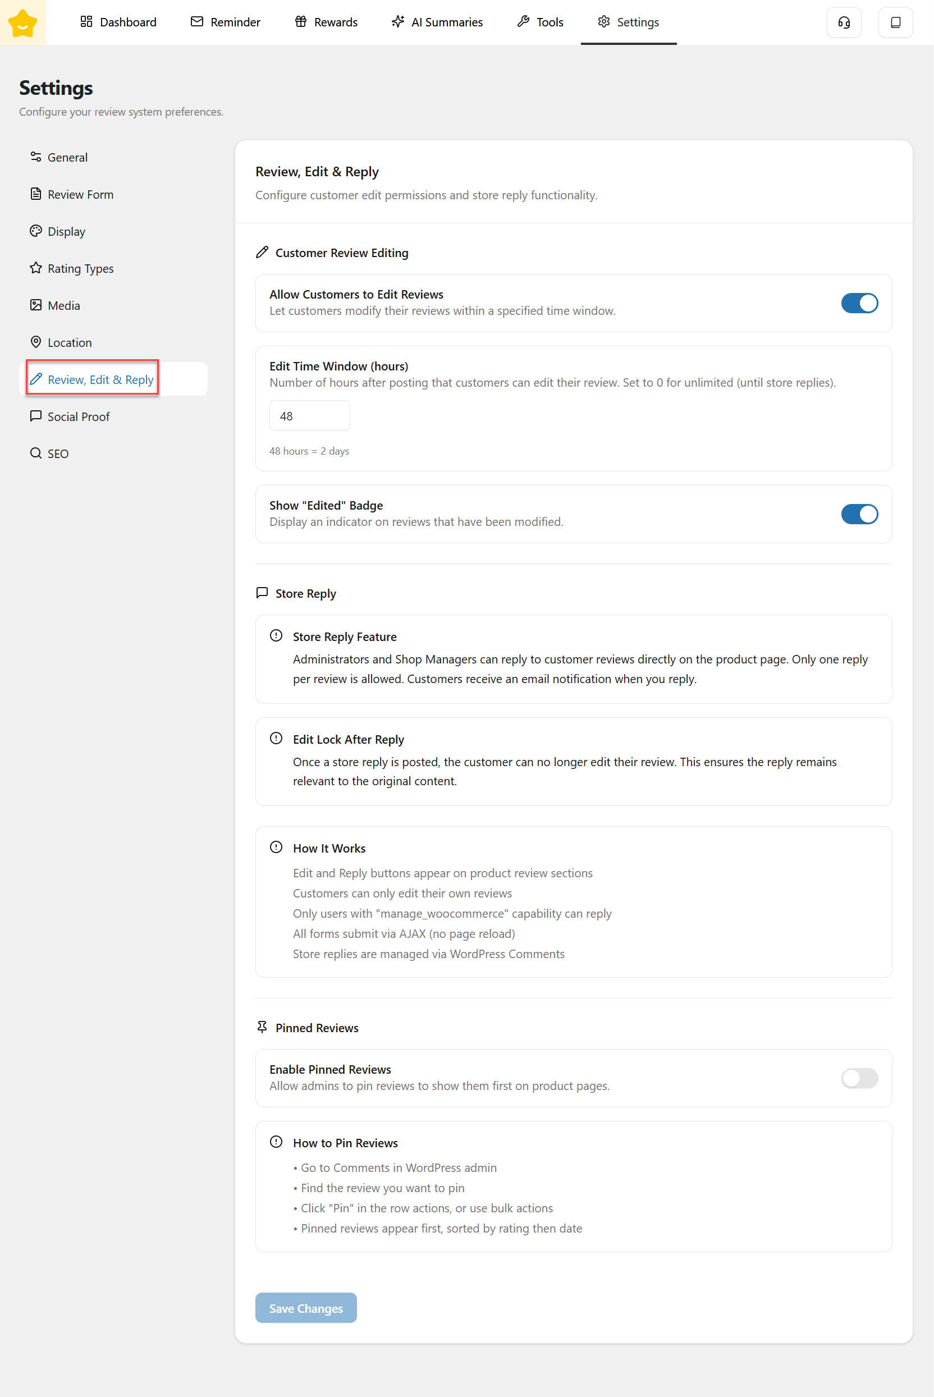Open the headset support icon
The image size is (934, 1397).
coord(844,22)
